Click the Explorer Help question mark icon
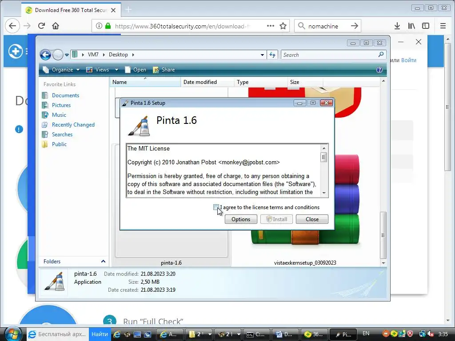455x341 pixels. [379, 70]
